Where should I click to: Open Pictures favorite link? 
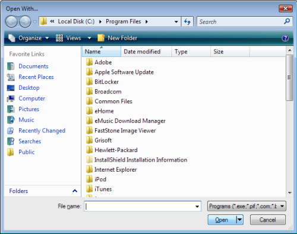tap(29, 109)
